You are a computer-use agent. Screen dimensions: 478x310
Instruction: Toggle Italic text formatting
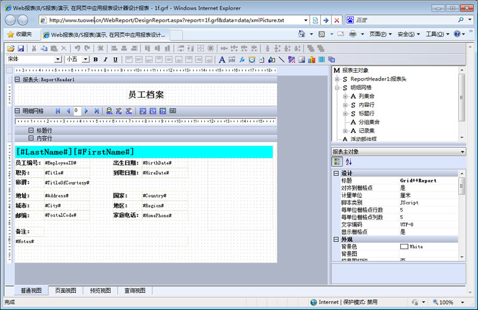click(x=105, y=60)
